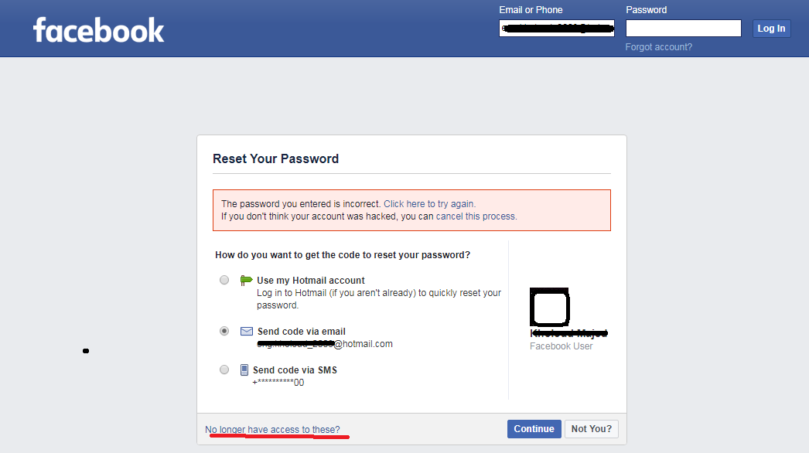Image resolution: width=809 pixels, height=453 pixels.
Task: Focus the Email or Phone field
Action: click(557, 29)
